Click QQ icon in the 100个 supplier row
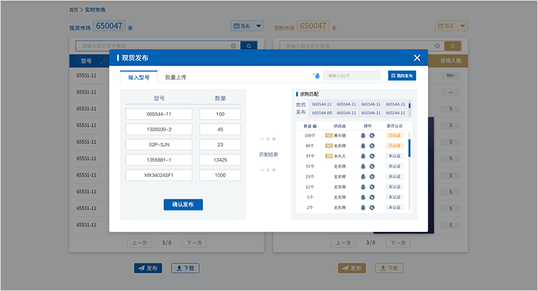 point(363,135)
